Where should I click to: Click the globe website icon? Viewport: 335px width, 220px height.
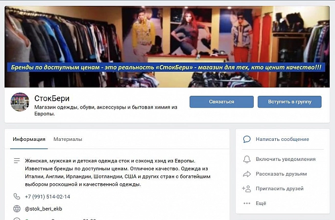[x=17, y=209]
